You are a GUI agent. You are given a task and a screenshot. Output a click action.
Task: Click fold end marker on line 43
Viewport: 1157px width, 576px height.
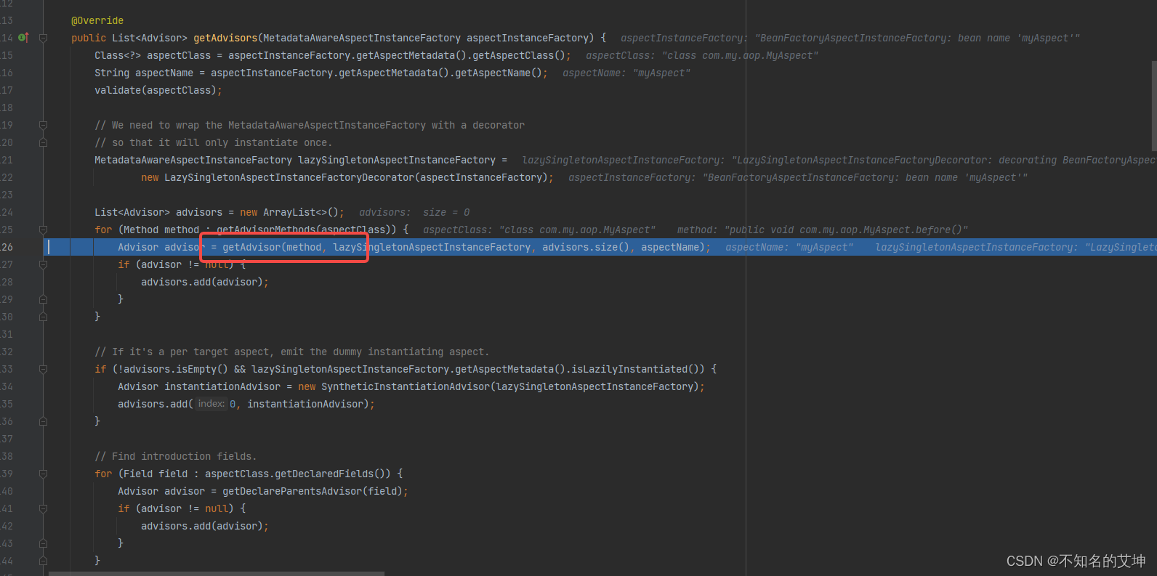43,543
